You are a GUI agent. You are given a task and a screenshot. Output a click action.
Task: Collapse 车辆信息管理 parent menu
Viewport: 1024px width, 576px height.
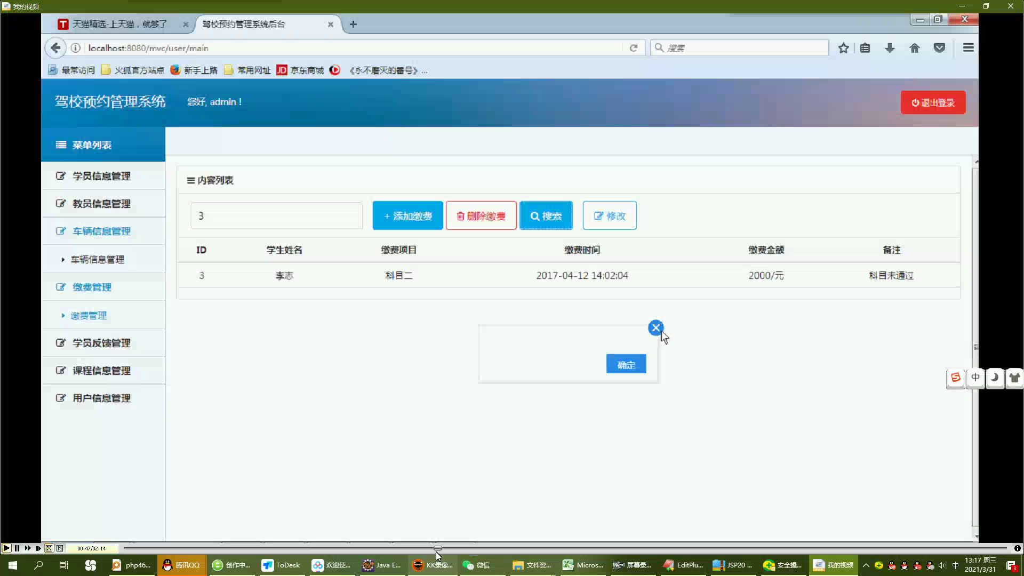(103, 231)
